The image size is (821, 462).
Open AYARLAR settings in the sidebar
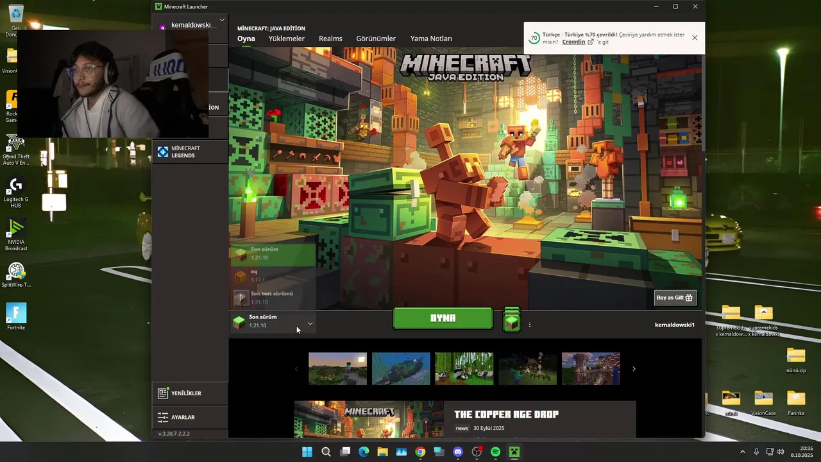(x=190, y=417)
